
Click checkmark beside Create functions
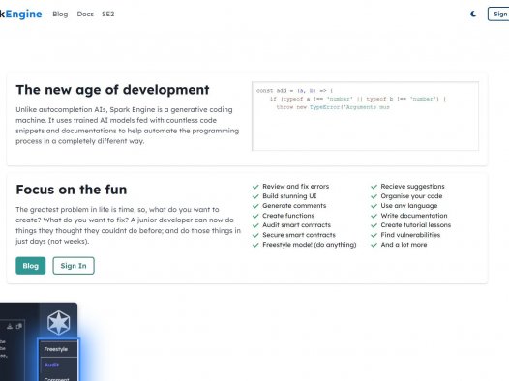pyautogui.click(x=255, y=216)
